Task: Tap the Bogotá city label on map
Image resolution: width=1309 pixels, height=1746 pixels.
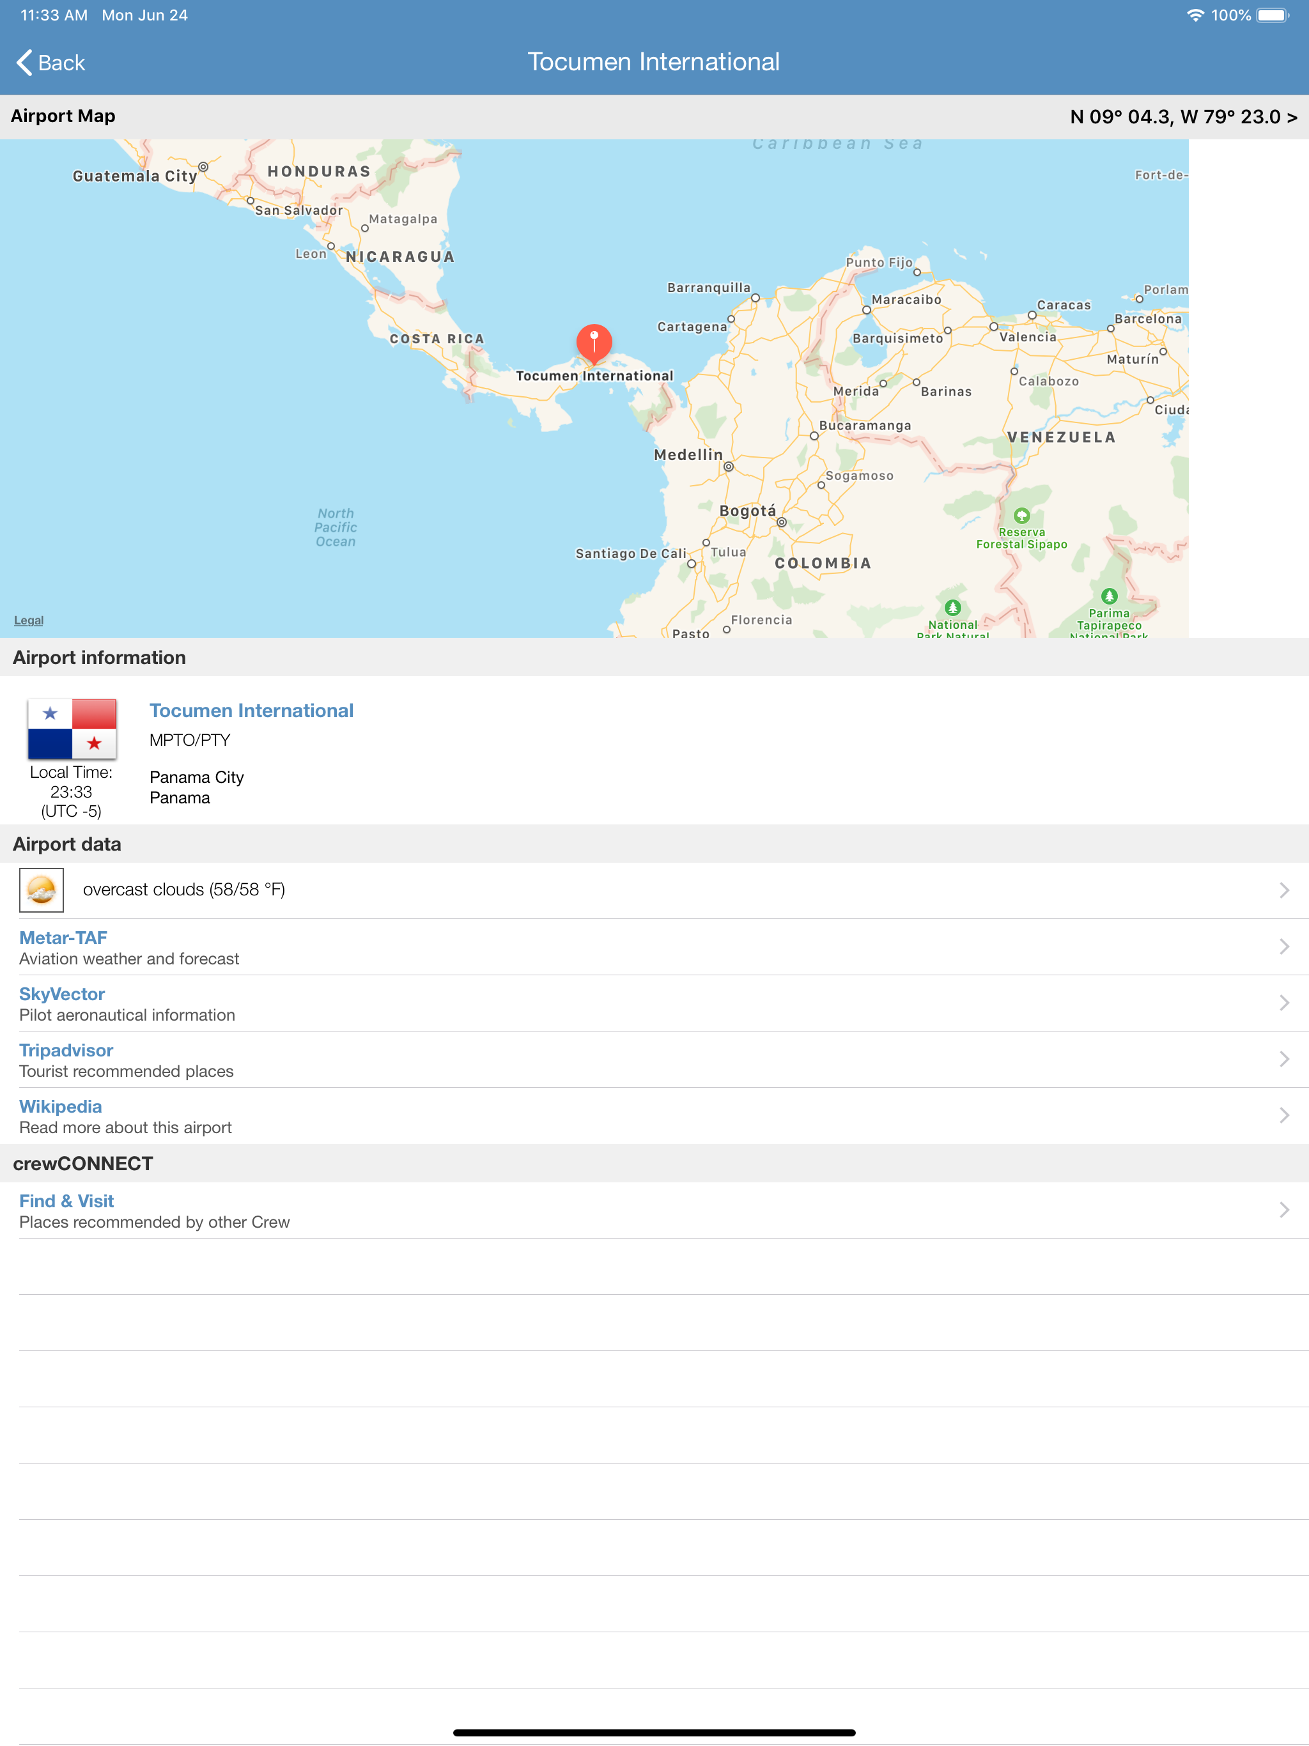Action: point(747,511)
